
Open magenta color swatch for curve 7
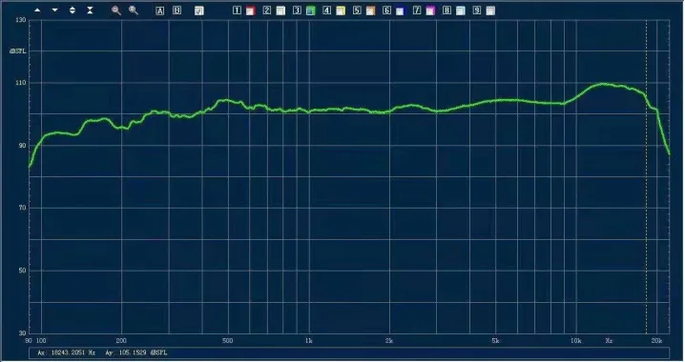430,10
